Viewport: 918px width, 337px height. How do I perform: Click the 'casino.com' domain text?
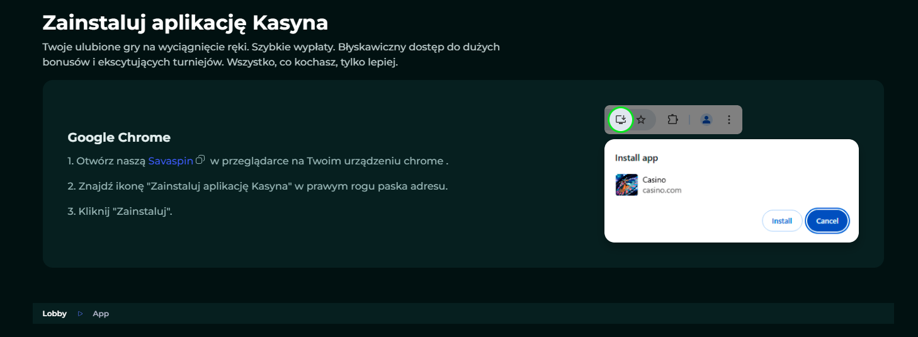662,190
